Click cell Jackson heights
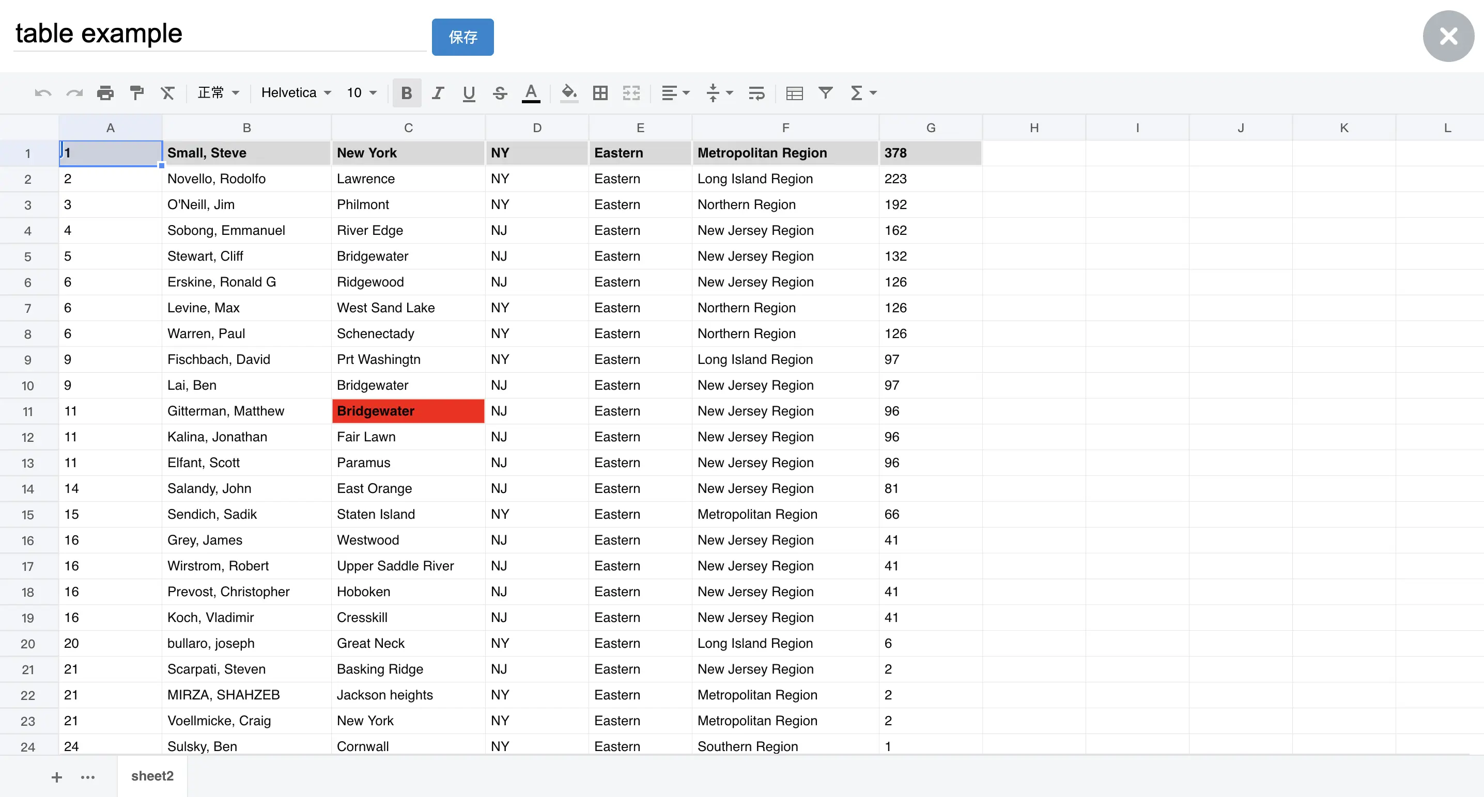 coord(408,695)
